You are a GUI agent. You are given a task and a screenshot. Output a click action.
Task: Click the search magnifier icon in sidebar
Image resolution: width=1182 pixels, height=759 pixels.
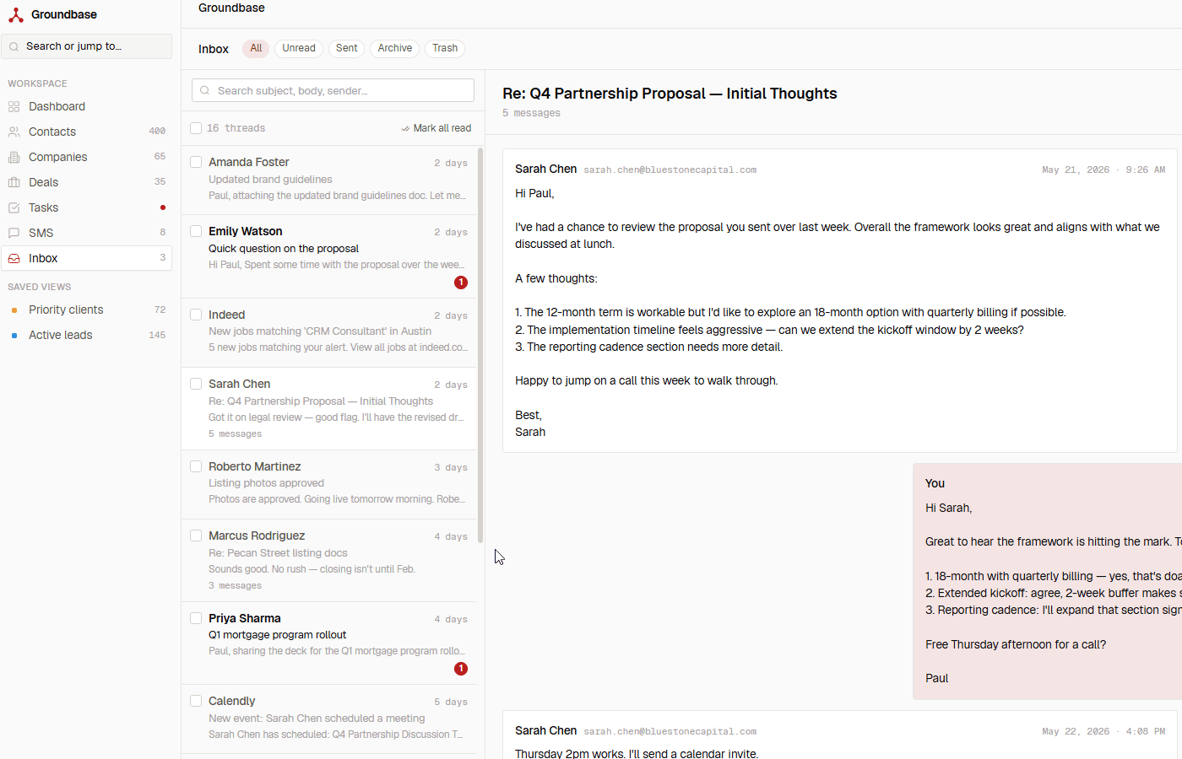click(14, 46)
